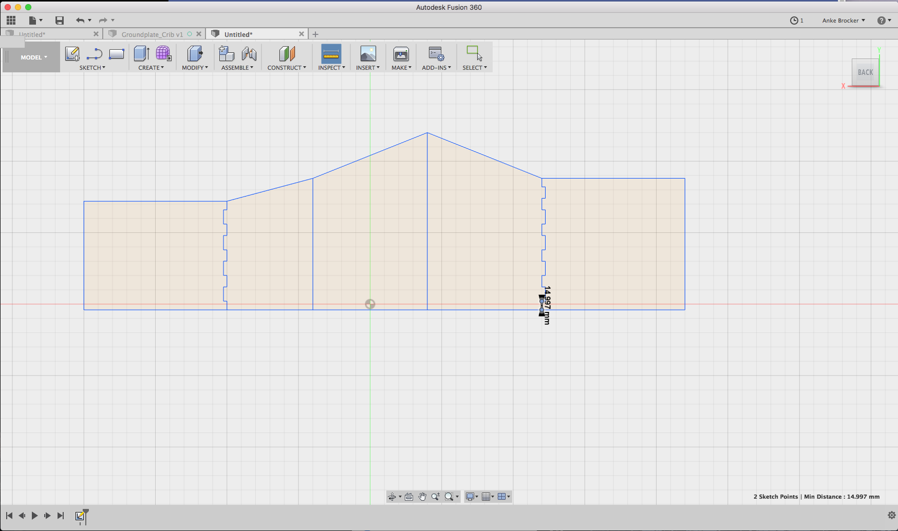This screenshot has width=898, height=531.
Task: Expand the SKETCH menu
Action: point(92,68)
